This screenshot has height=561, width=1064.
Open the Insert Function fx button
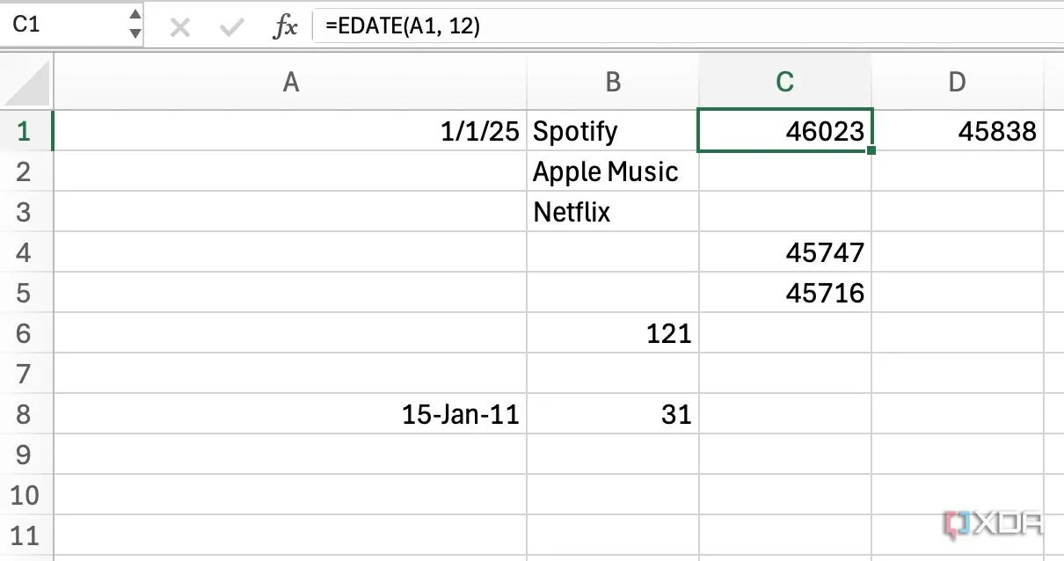click(x=285, y=27)
